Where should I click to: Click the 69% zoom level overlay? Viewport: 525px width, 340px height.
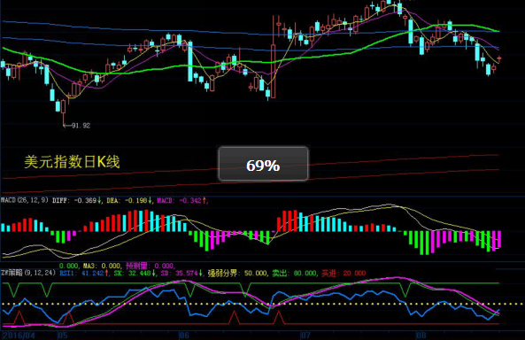click(x=263, y=164)
